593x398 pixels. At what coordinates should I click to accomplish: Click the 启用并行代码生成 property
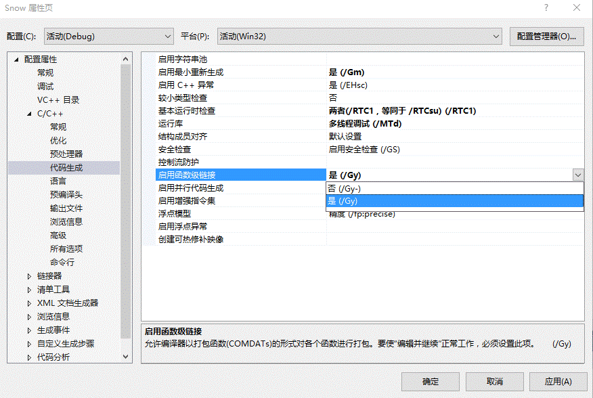[191, 188]
